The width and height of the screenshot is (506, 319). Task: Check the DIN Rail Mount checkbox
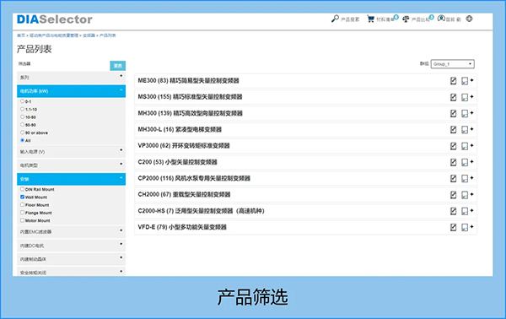(x=22, y=189)
